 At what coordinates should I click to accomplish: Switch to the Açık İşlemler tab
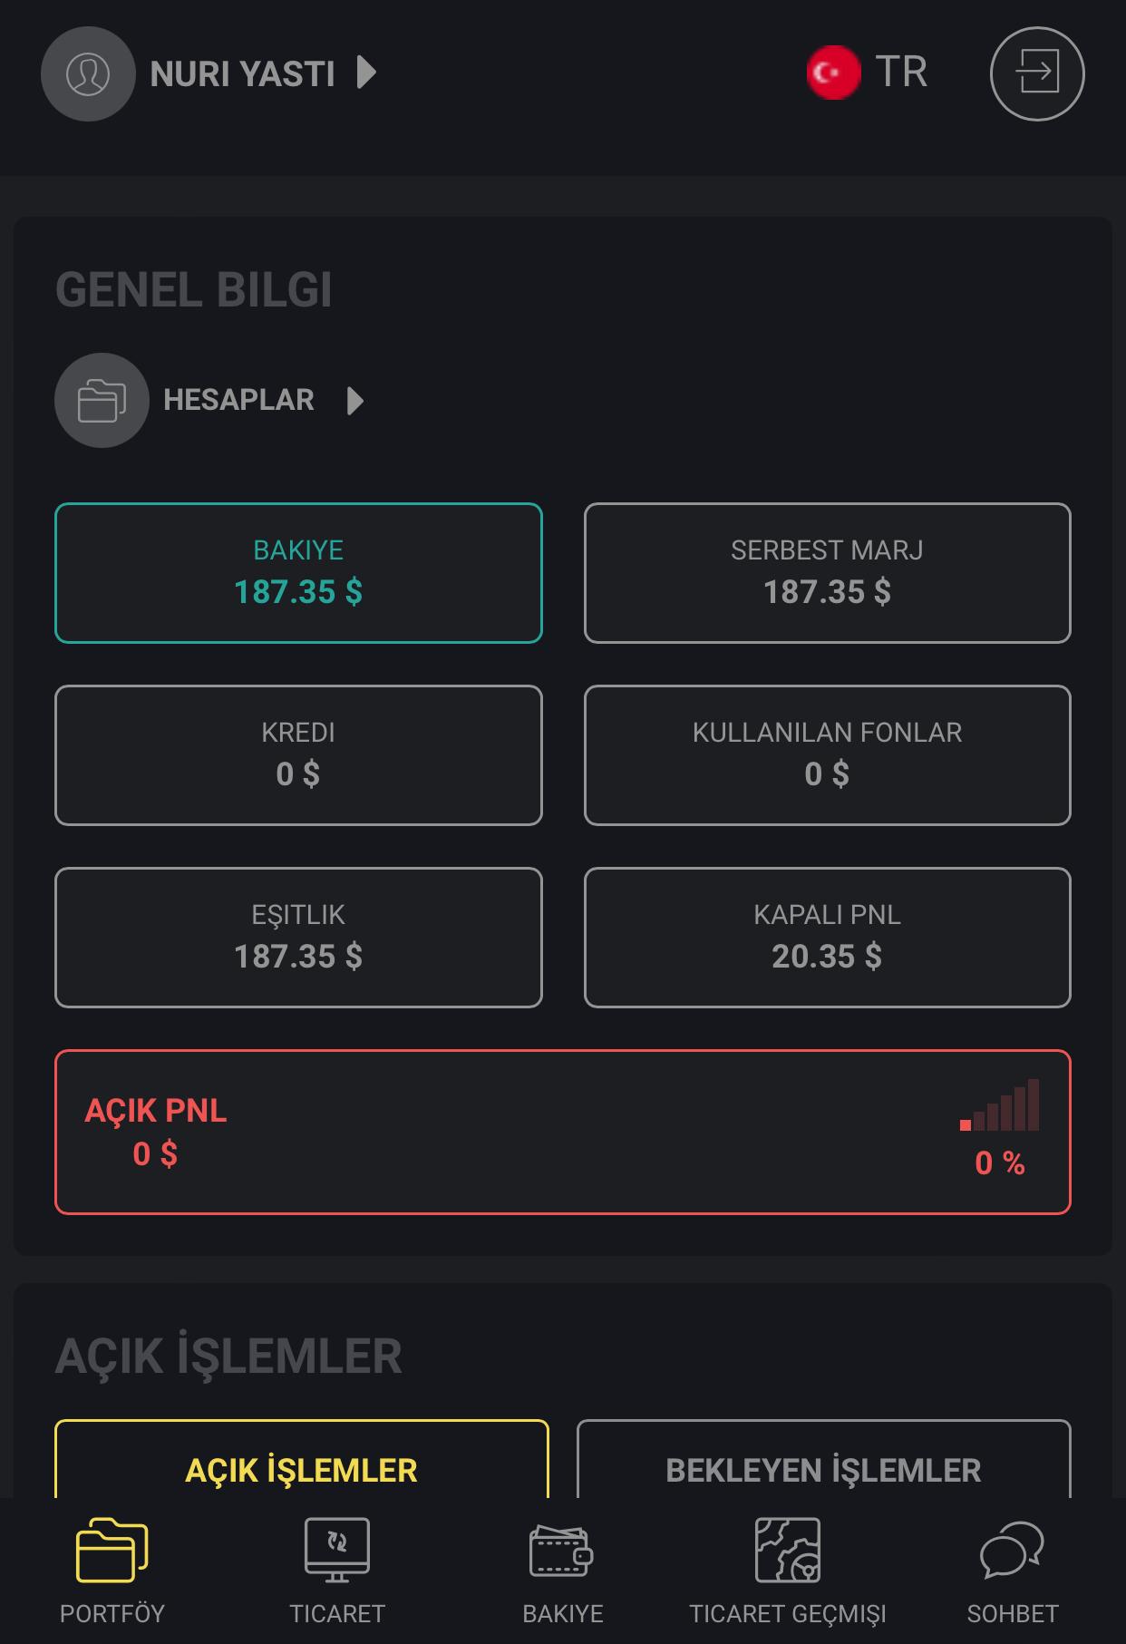click(x=302, y=1469)
